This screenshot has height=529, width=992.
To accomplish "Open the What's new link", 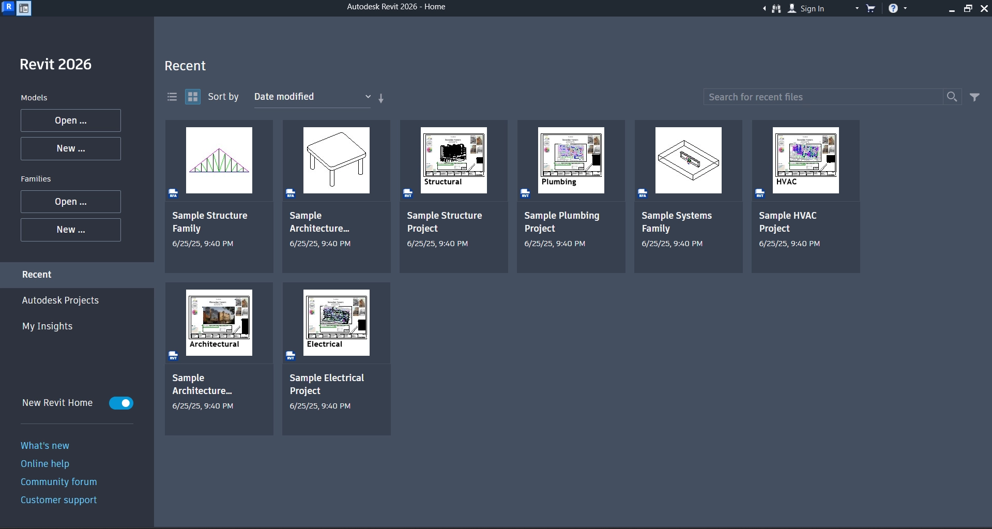I will point(45,446).
